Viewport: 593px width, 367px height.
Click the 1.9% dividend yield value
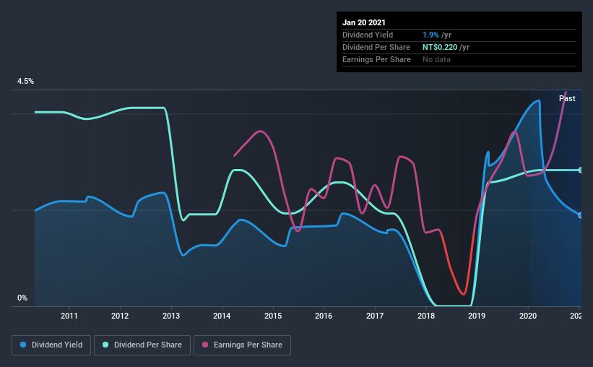click(430, 35)
